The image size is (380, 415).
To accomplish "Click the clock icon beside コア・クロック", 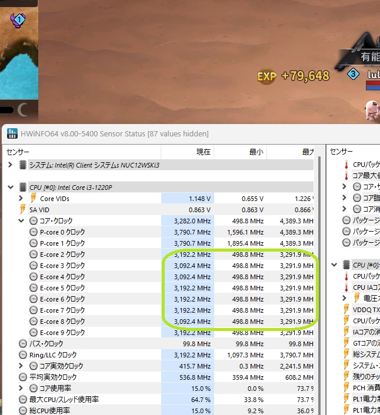I will pos(34,221).
